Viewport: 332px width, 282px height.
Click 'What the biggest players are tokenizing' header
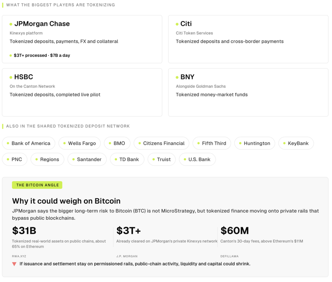(61, 5)
